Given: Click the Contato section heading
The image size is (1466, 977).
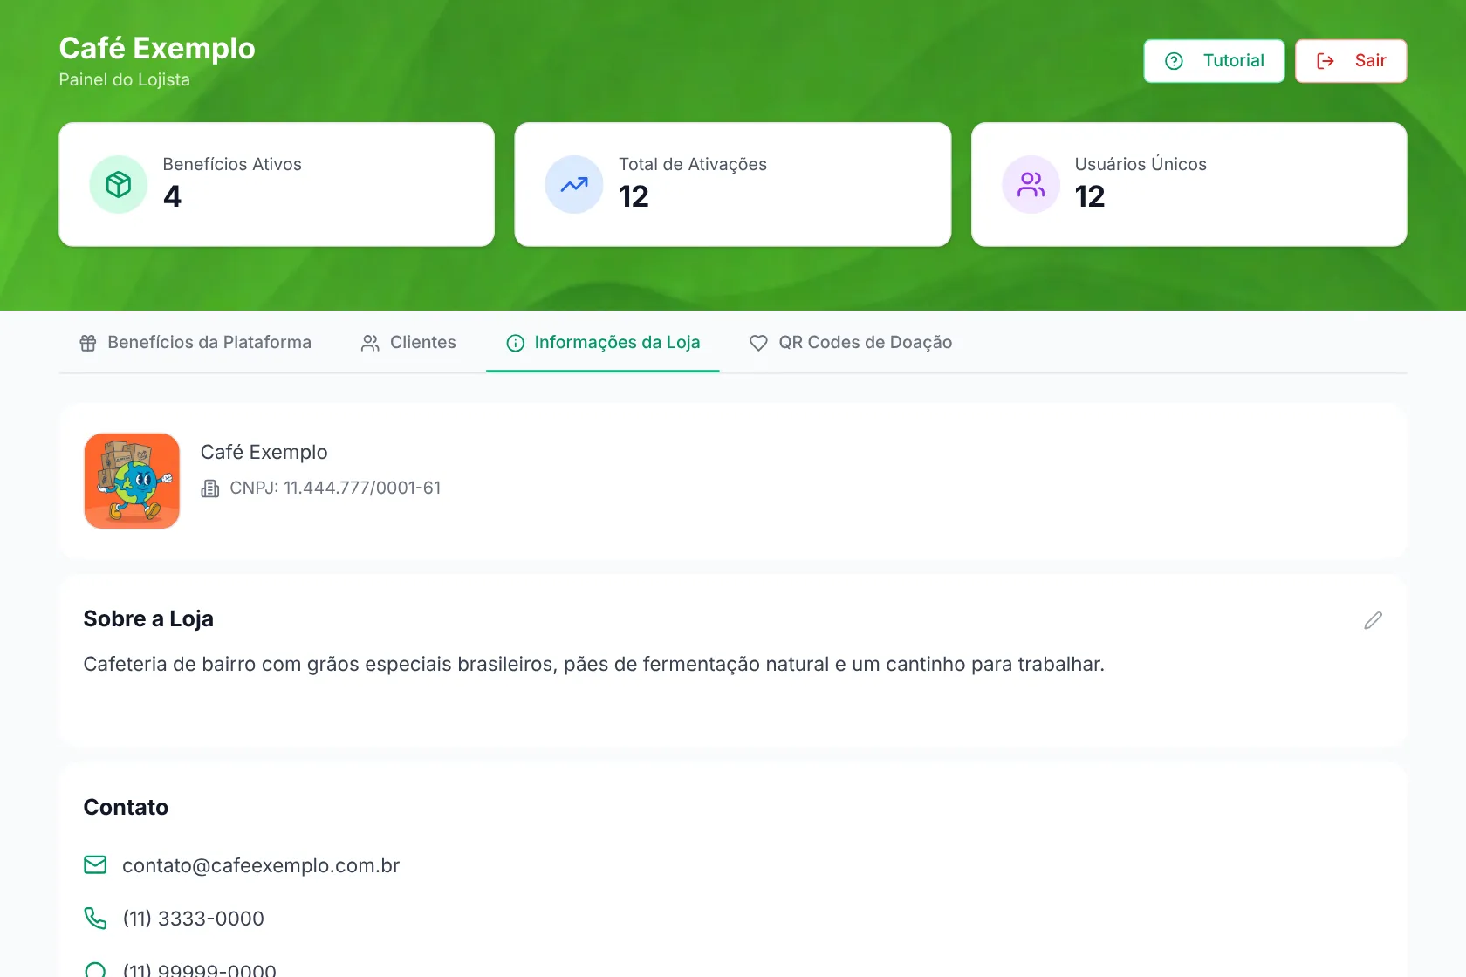Looking at the screenshot, I should 126,807.
